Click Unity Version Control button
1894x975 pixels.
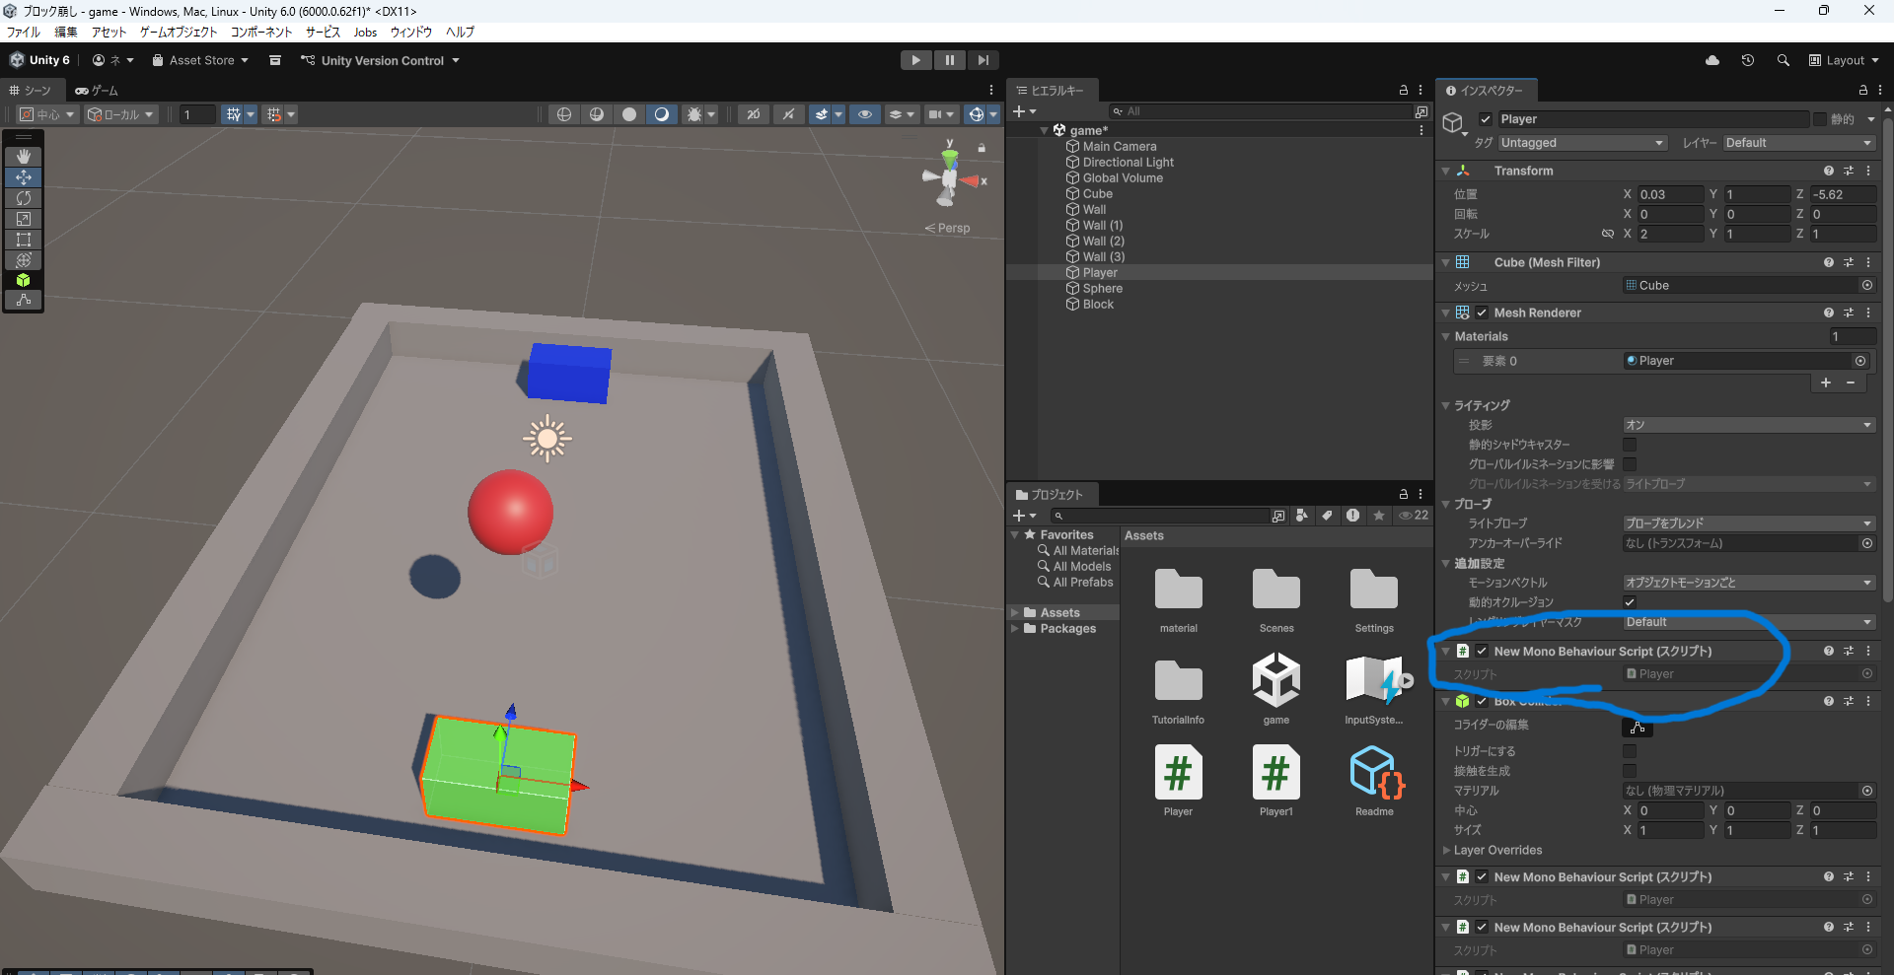pos(381,60)
